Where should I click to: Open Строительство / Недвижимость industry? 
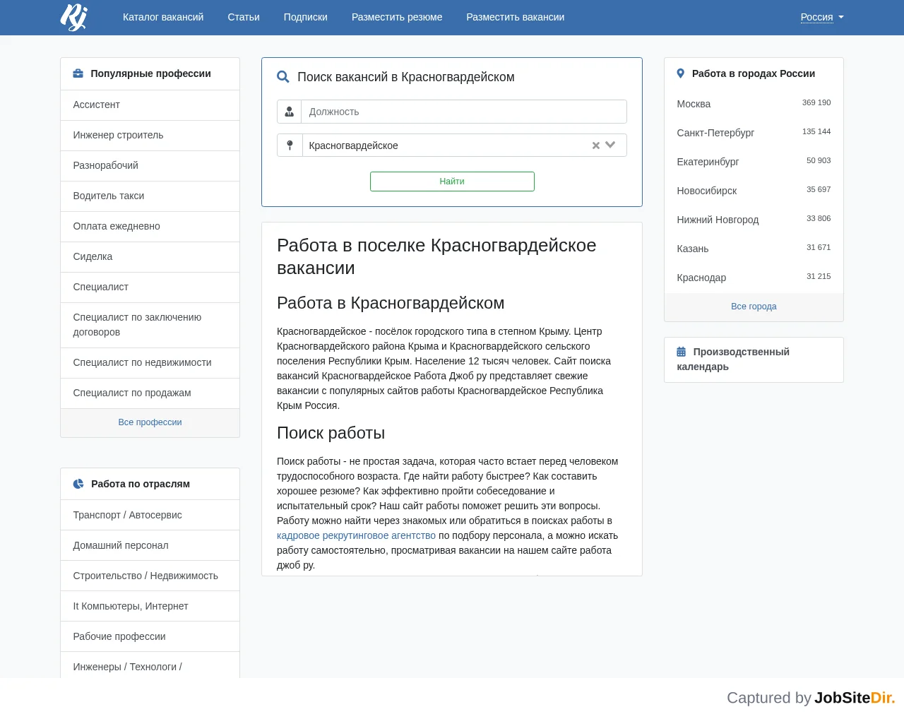[x=150, y=576]
